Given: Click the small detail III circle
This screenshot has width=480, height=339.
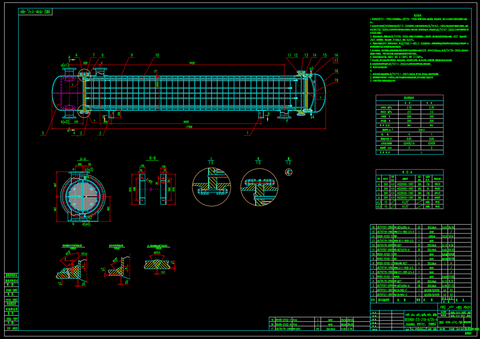Looking at the screenshot, I should pyautogui.click(x=289, y=172).
